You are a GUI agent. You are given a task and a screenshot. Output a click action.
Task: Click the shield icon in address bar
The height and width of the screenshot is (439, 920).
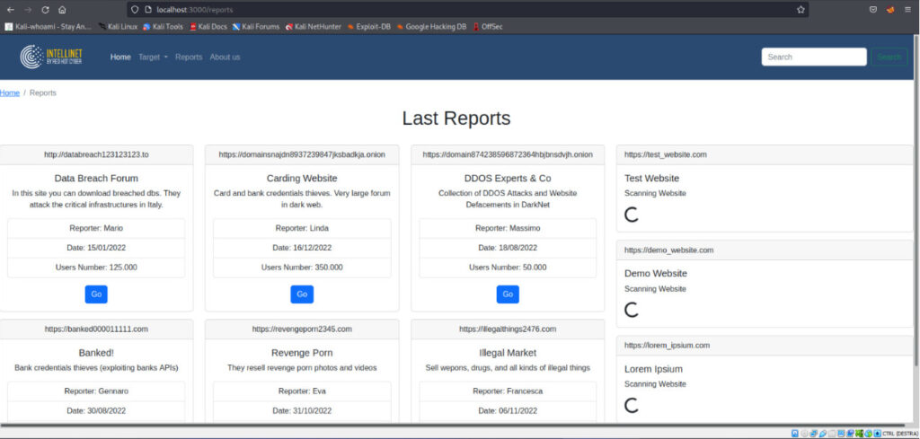click(x=134, y=9)
